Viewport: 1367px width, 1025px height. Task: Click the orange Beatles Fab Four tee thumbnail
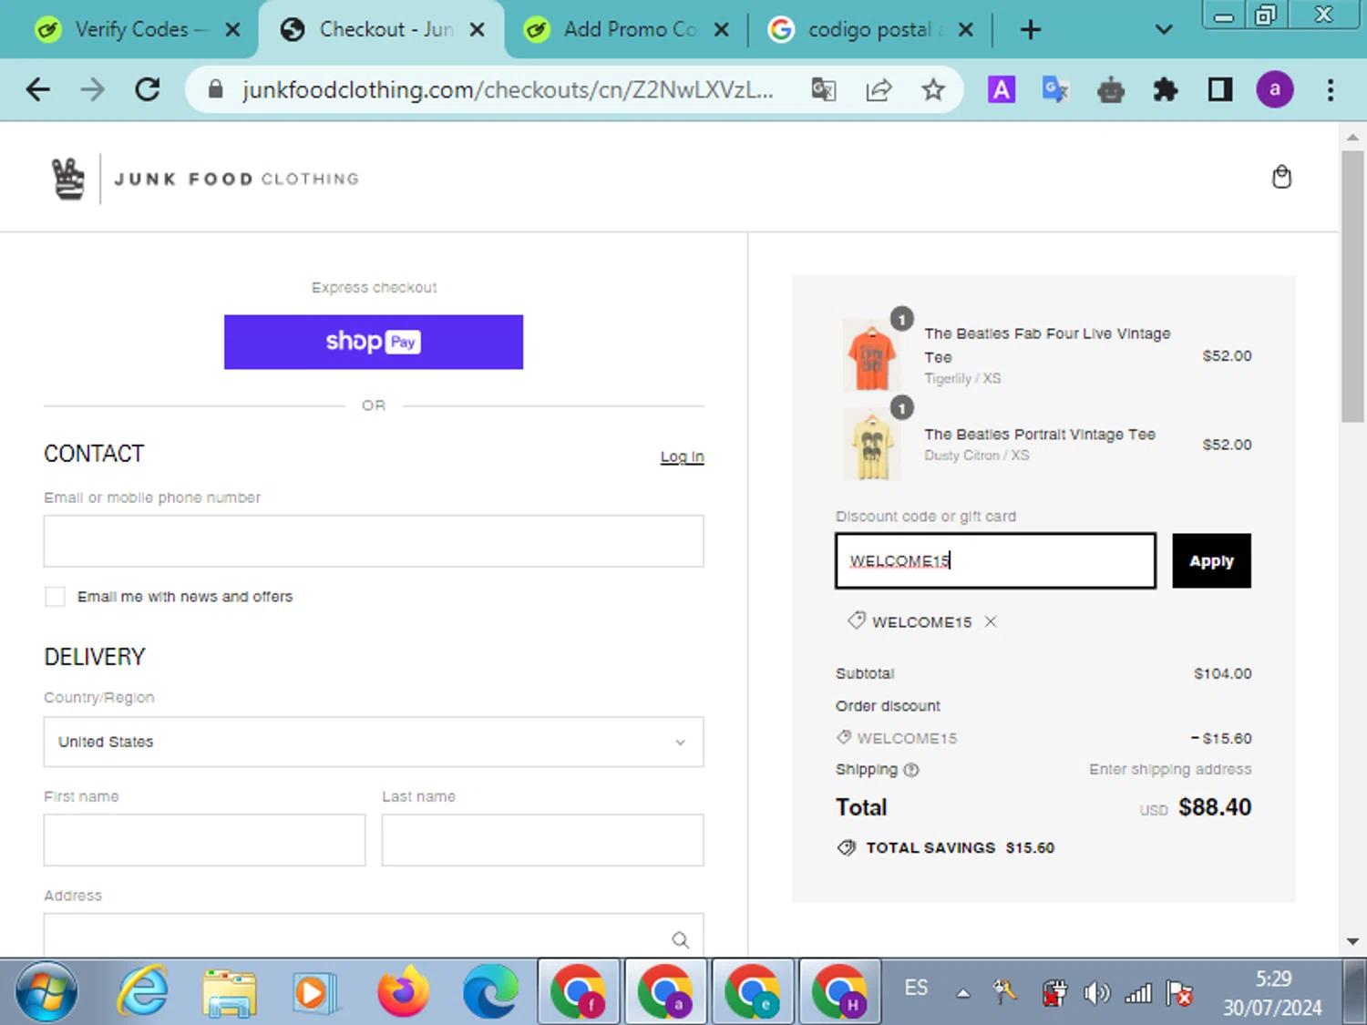tap(871, 355)
